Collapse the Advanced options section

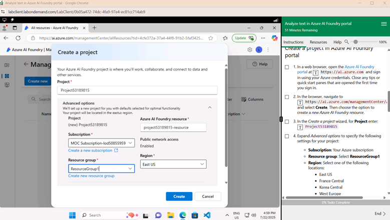pyautogui.click(x=210, y=107)
